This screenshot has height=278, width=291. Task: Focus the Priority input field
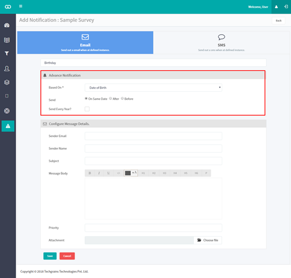[153, 228]
